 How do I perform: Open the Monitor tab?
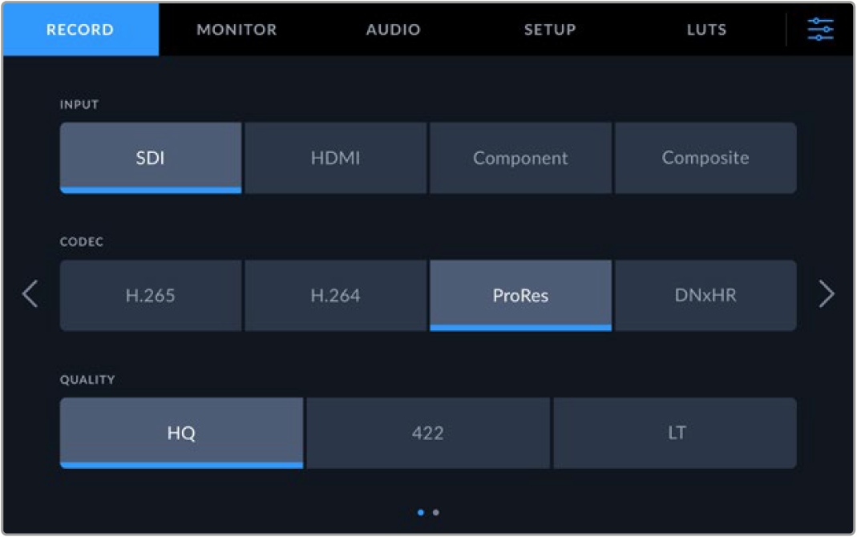236,30
